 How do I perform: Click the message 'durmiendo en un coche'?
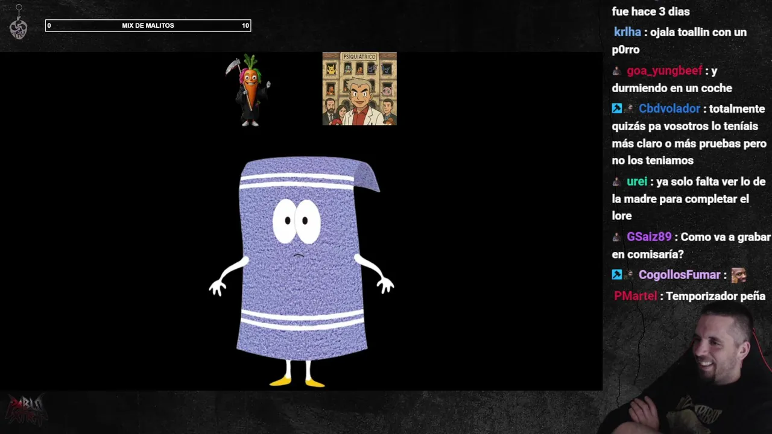672,88
